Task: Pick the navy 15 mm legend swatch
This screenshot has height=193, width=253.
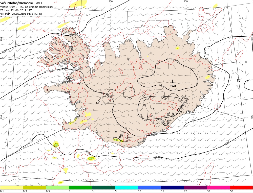Action: coord(173,187)
